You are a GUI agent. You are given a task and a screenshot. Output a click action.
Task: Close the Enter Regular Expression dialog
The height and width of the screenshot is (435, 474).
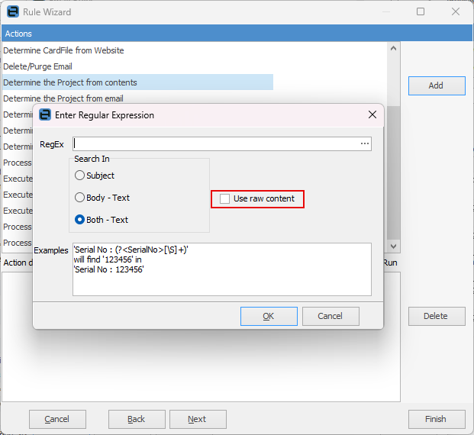[372, 114]
